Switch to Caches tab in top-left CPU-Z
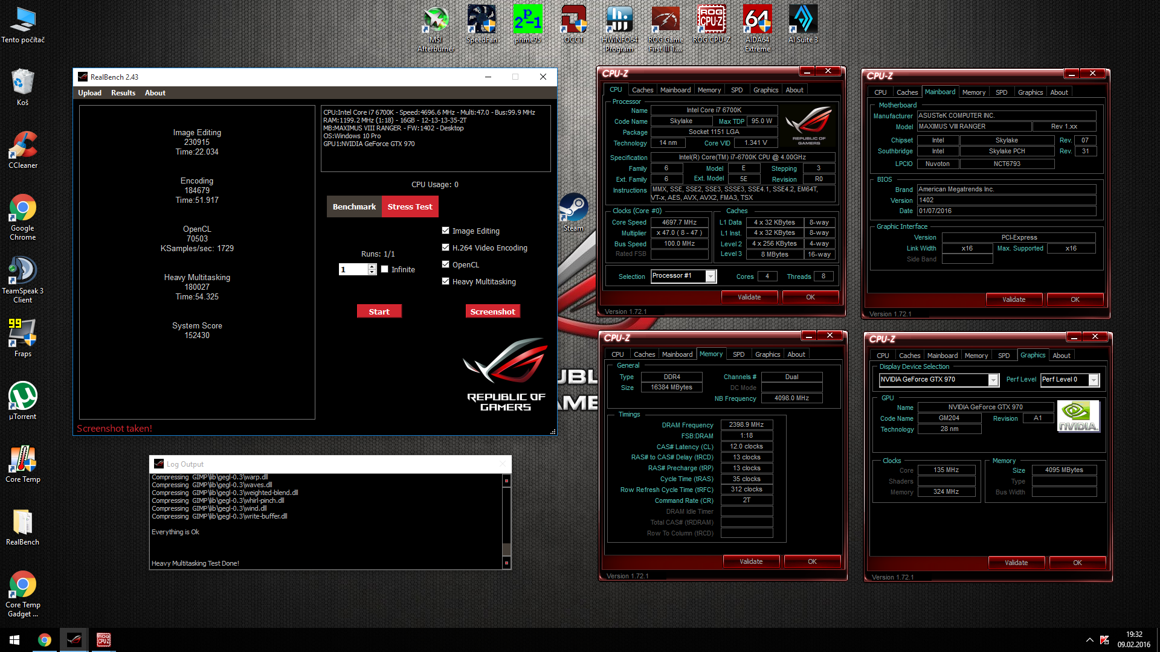The width and height of the screenshot is (1160, 652). pyautogui.click(x=642, y=90)
